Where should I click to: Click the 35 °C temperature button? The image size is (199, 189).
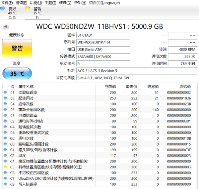[x=17, y=74]
